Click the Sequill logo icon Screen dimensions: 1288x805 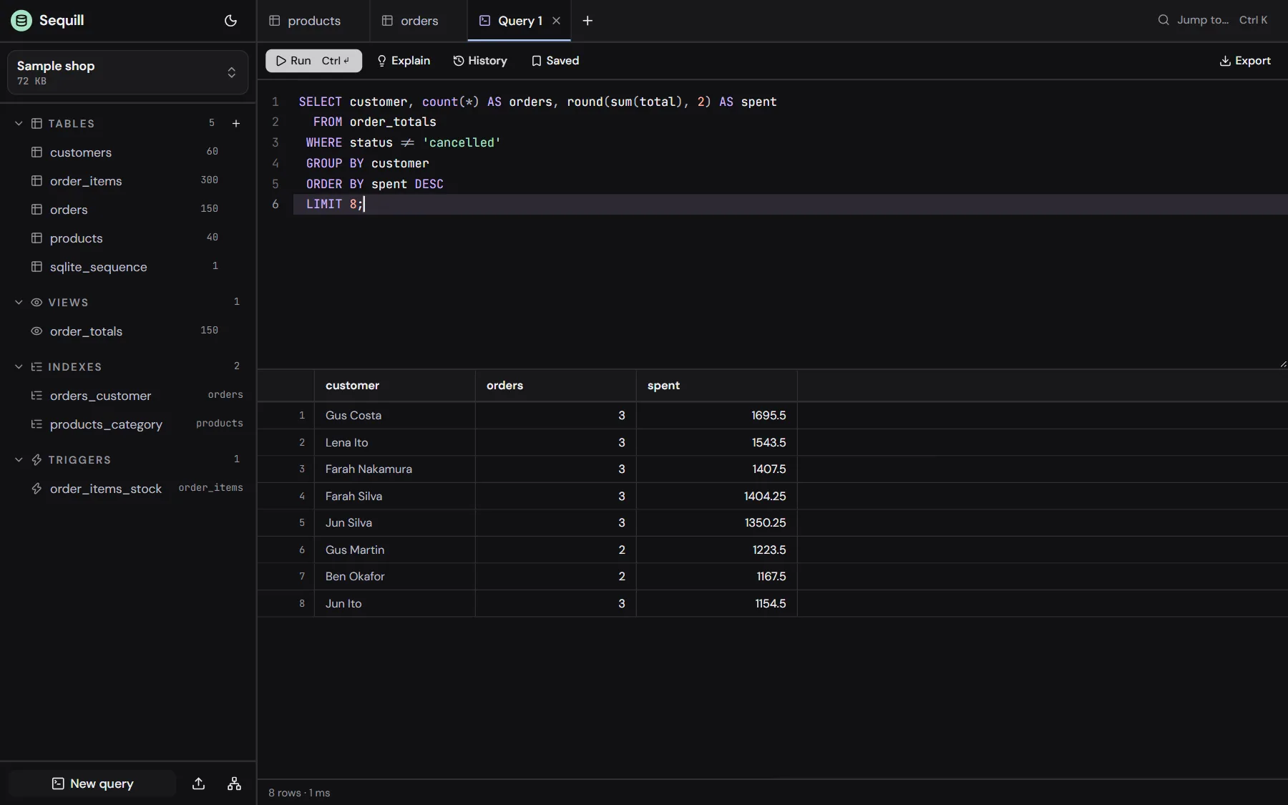click(x=21, y=21)
